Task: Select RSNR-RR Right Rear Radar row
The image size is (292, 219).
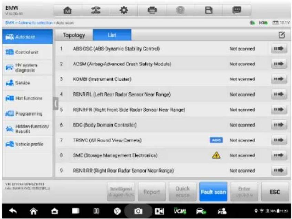Action: tap(173, 170)
